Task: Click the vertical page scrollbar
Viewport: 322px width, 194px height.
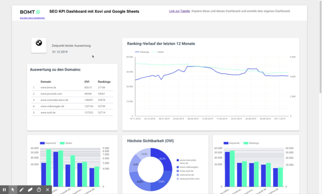Action: 320,47
